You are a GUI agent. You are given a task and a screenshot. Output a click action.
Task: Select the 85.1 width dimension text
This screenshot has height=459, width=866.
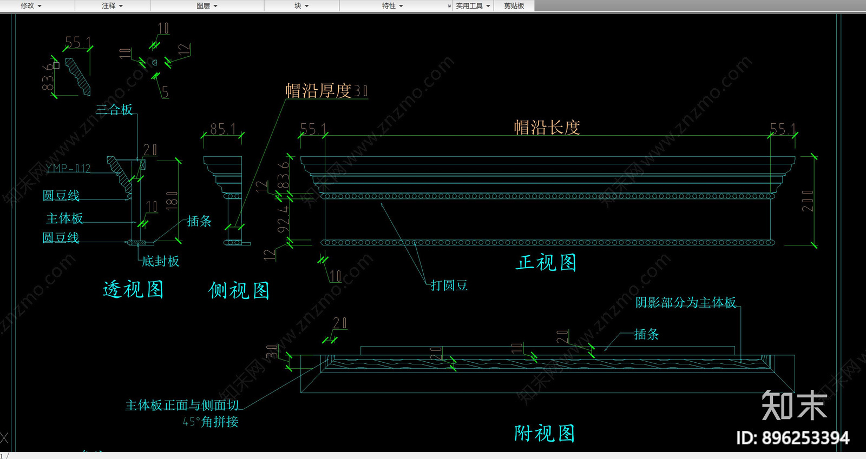pos(223,129)
